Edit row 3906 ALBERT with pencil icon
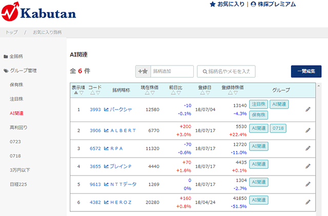The width and height of the screenshot is (328, 216). (308, 131)
